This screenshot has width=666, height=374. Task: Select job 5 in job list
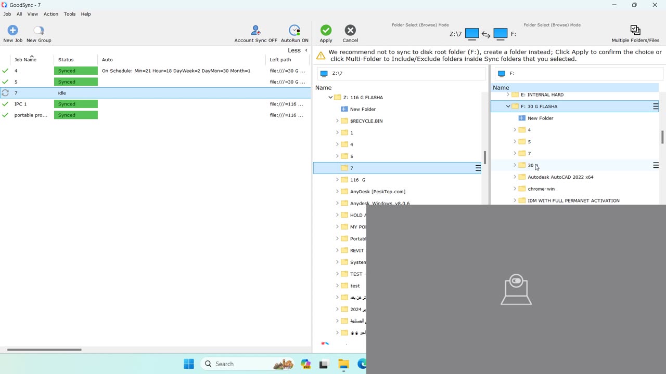(156, 82)
